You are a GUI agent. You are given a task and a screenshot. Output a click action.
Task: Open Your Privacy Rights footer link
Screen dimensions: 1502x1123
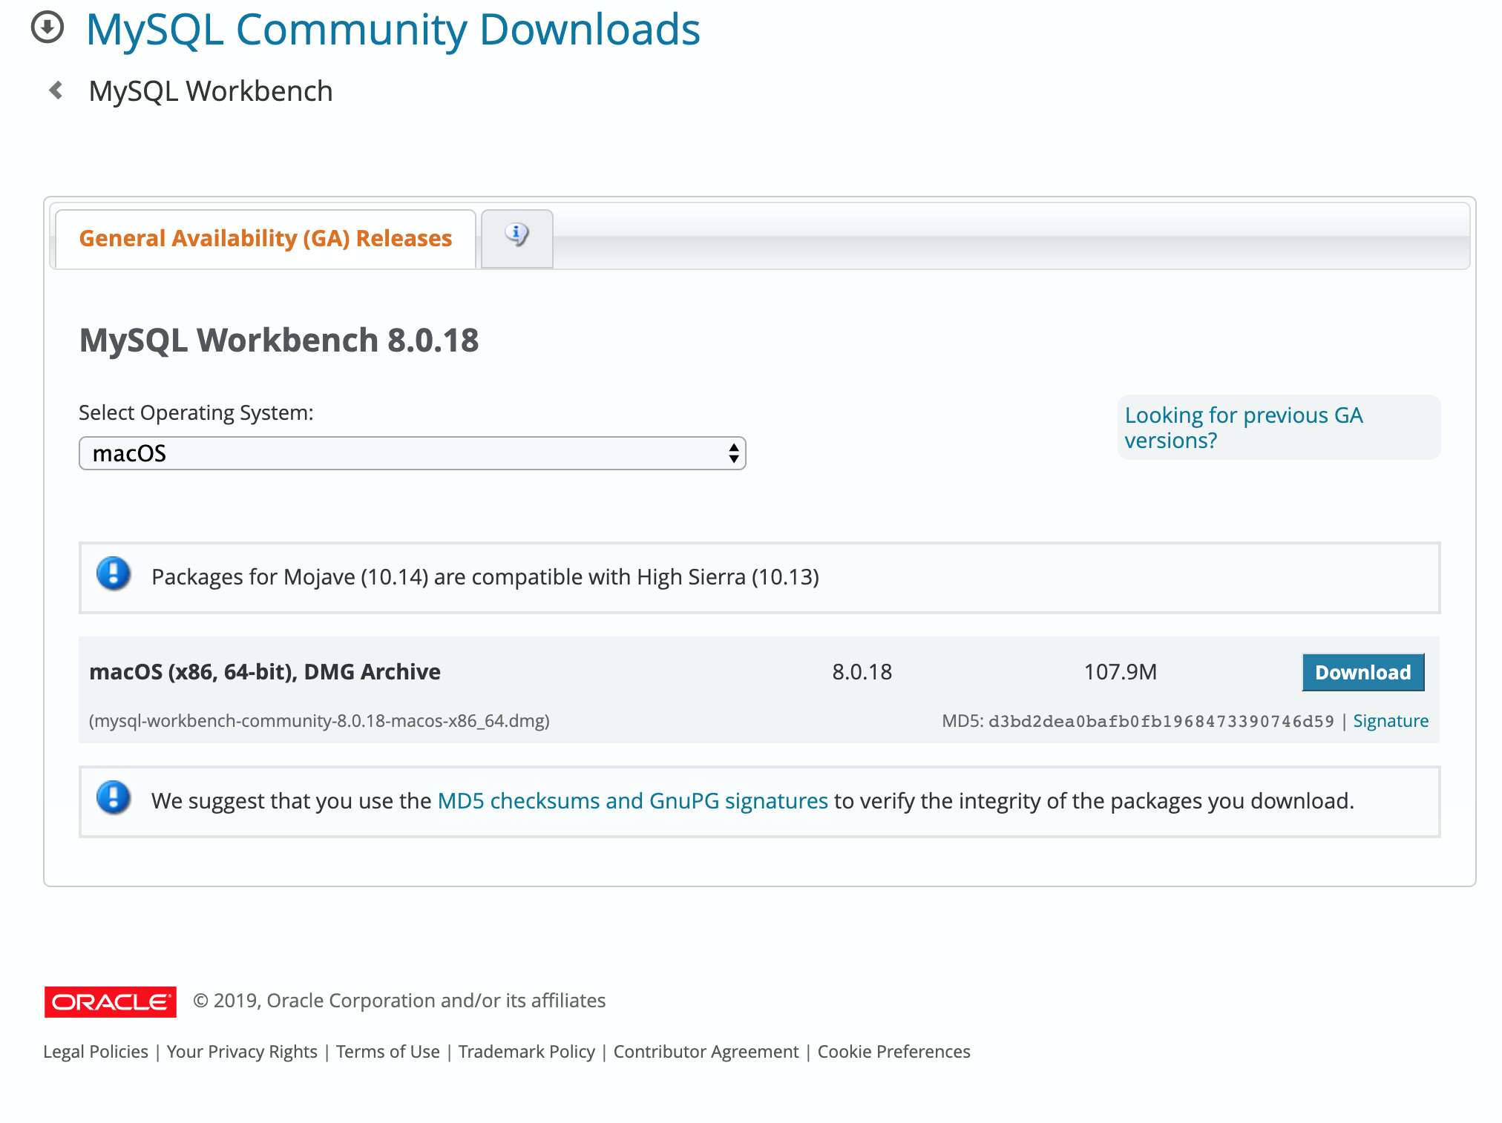[242, 1052]
